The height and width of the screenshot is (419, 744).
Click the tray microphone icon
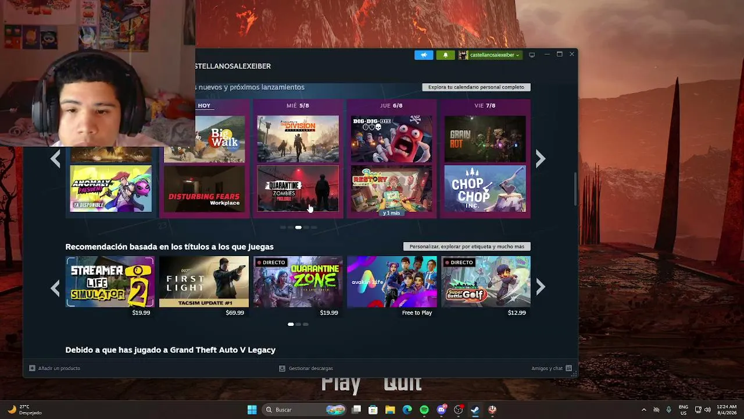tap(669, 410)
